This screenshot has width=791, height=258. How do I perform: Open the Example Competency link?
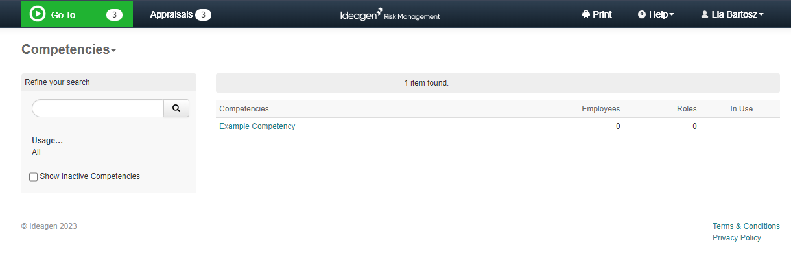257,126
